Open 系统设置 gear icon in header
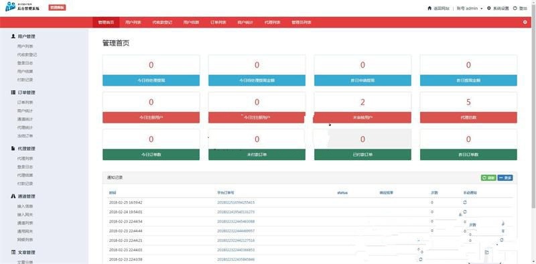 click(x=489, y=8)
